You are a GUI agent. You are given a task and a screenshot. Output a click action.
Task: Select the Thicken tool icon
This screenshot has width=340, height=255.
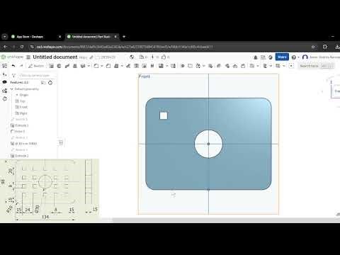pyautogui.click(x=83, y=66)
